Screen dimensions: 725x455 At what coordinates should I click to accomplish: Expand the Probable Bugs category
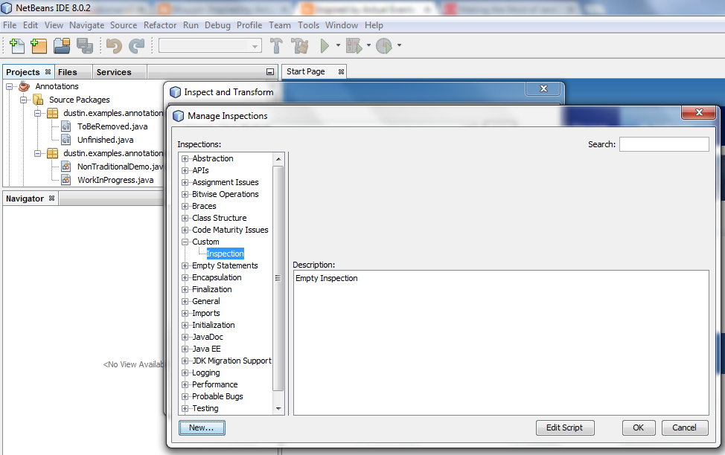pyautogui.click(x=185, y=396)
